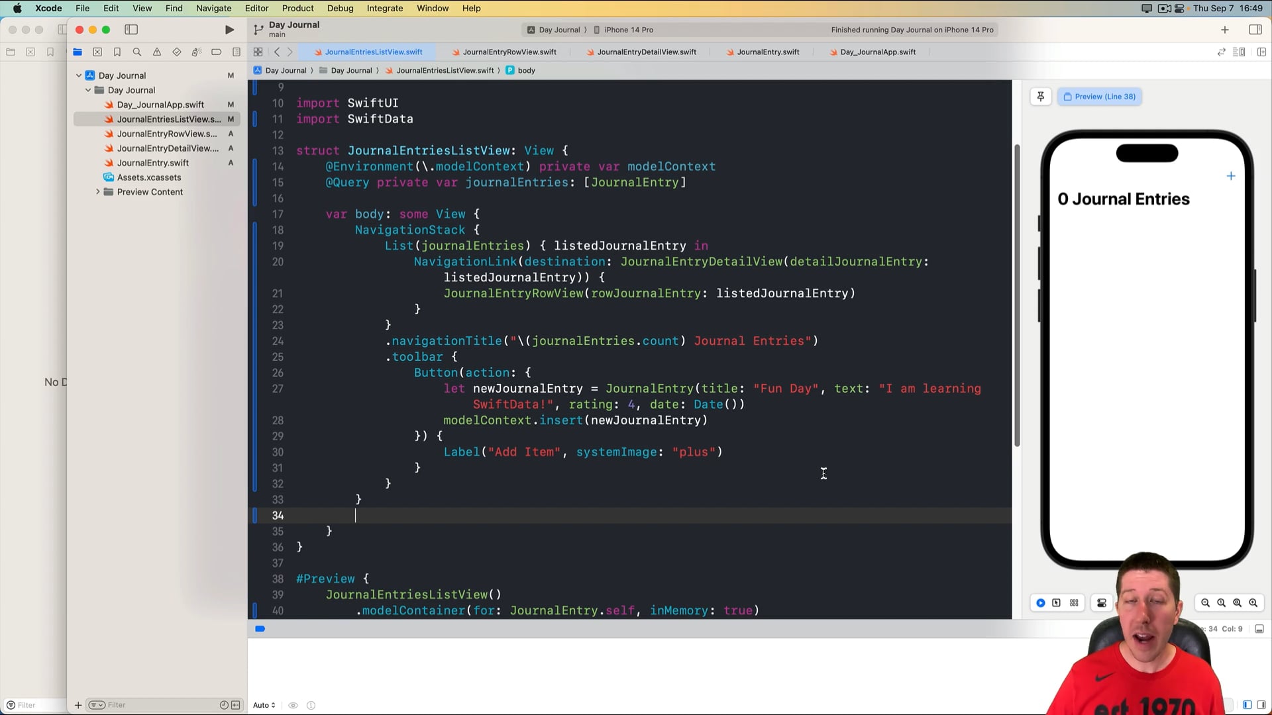The width and height of the screenshot is (1272, 715).
Task: Zoom preview canvas to fit
Action: tap(1238, 603)
